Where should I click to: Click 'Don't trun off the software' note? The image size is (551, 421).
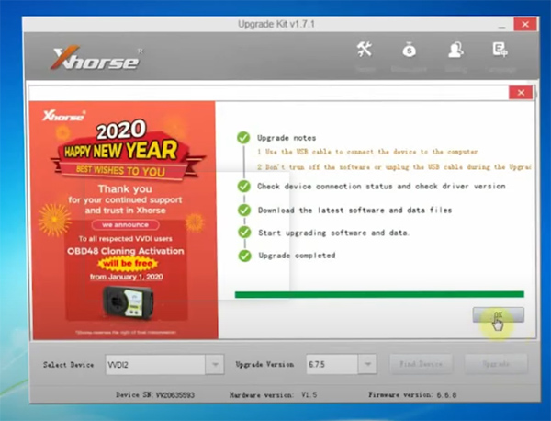(394, 166)
